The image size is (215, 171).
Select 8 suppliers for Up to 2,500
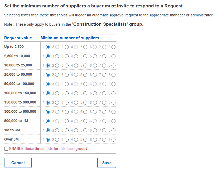tap(113, 47)
